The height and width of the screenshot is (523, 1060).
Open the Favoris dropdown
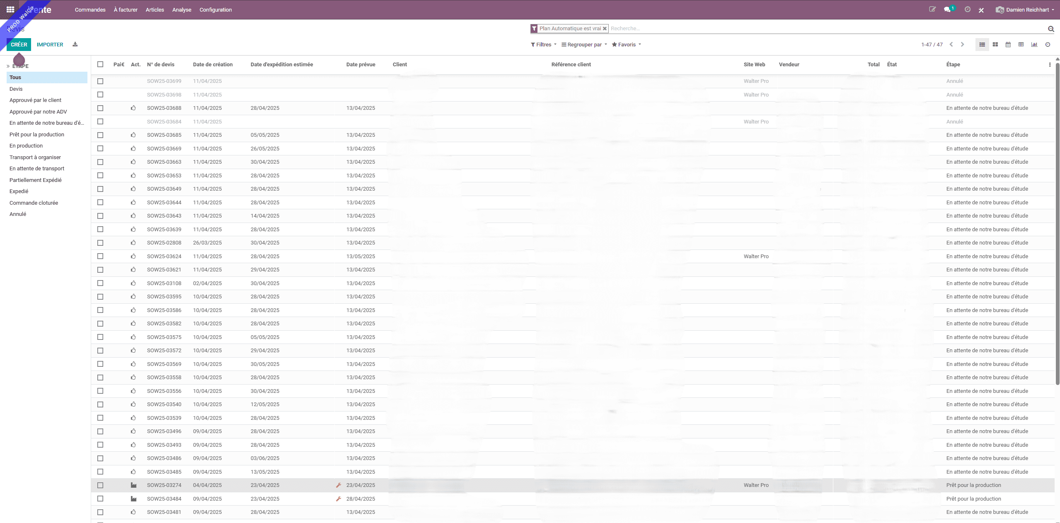(627, 44)
